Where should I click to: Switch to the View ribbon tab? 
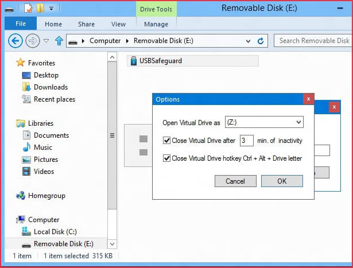(118, 24)
